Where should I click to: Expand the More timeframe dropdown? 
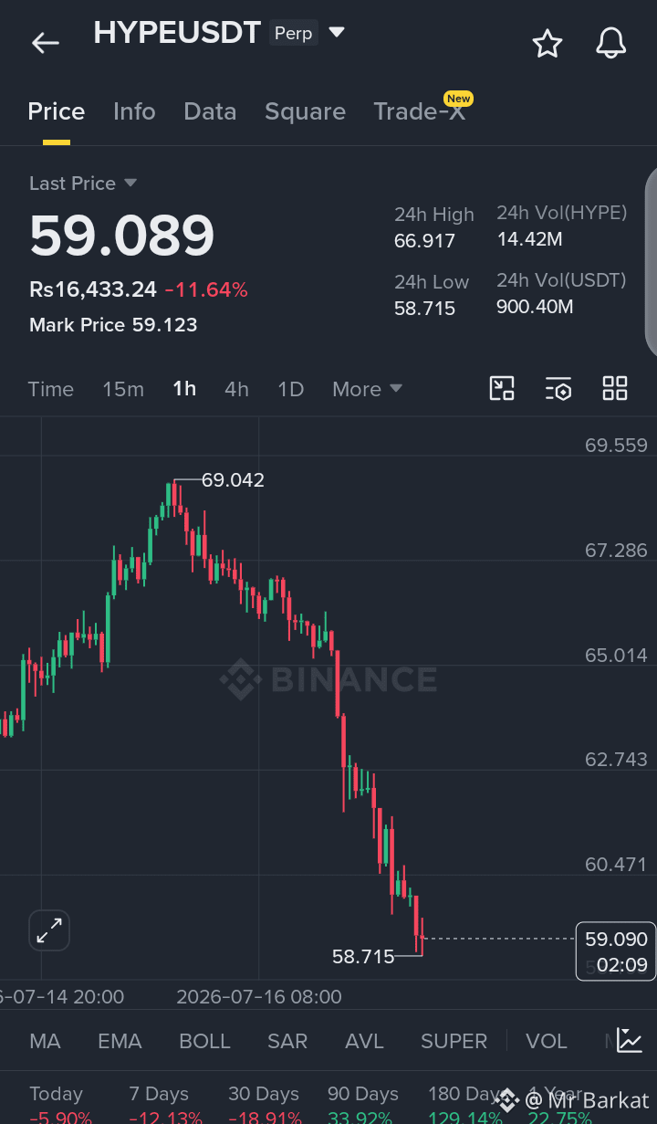click(x=368, y=389)
